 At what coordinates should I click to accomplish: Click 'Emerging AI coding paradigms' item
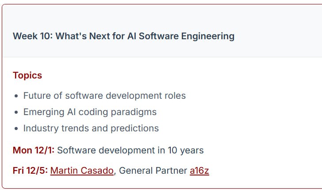tap(90, 112)
